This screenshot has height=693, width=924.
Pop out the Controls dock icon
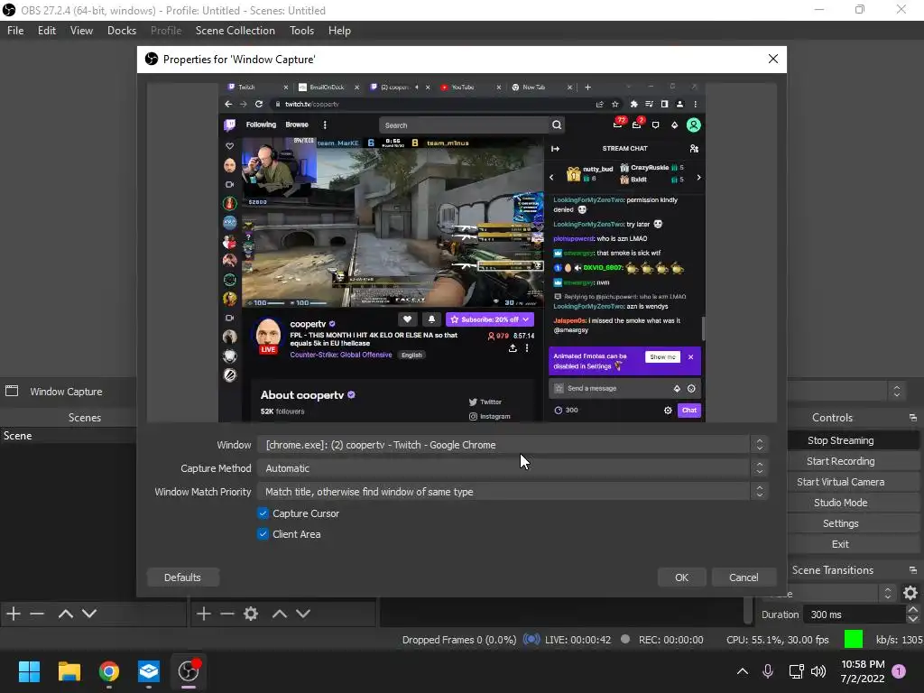(913, 418)
